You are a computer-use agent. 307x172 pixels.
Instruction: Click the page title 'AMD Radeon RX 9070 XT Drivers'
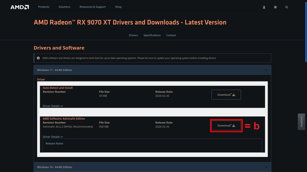[x=130, y=22]
